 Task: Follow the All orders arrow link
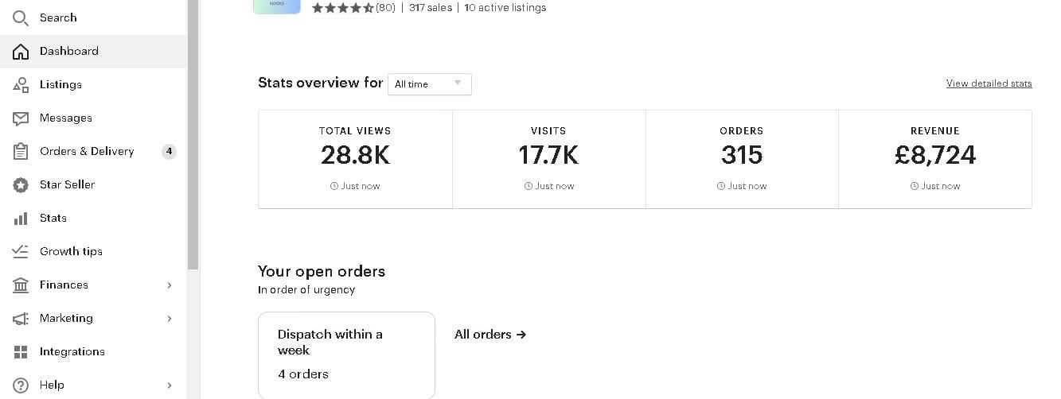[x=490, y=335]
